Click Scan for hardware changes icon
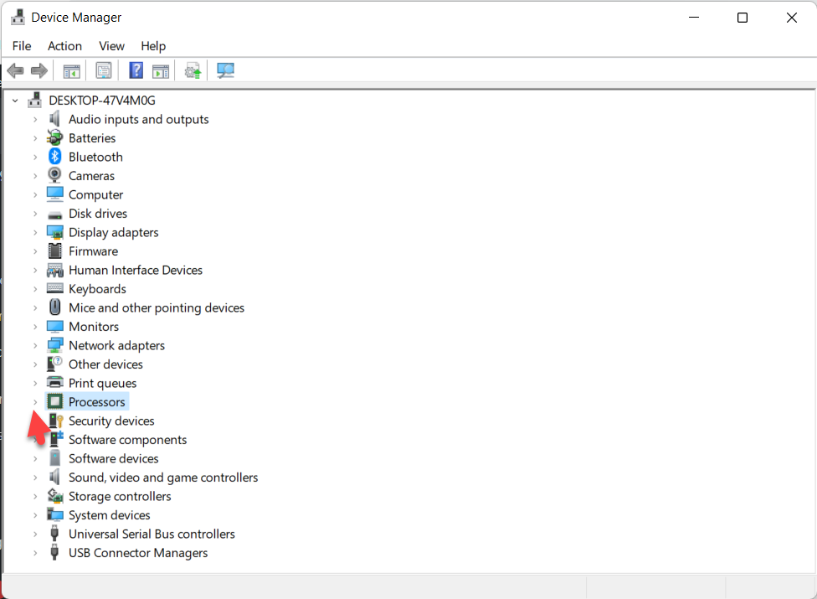This screenshot has height=599, width=817. coord(225,71)
